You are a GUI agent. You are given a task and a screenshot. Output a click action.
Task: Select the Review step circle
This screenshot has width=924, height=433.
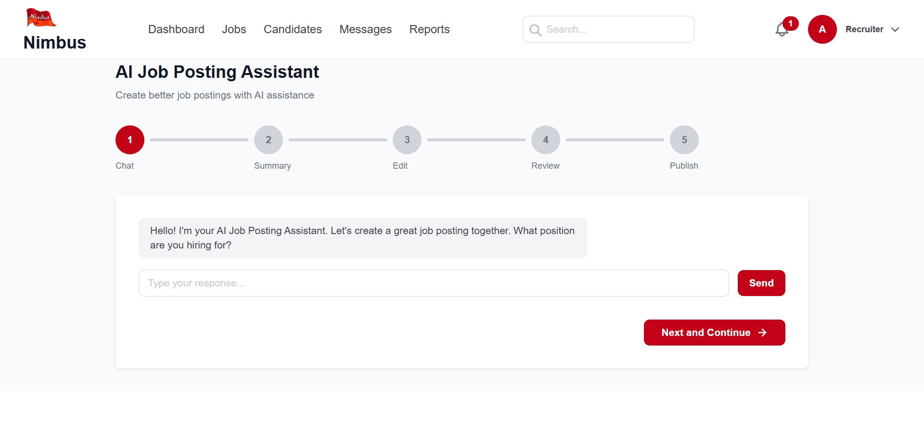pos(545,140)
